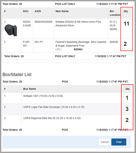Click the Cancel button
The height and width of the screenshot is (153, 136).
pos(104,142)
